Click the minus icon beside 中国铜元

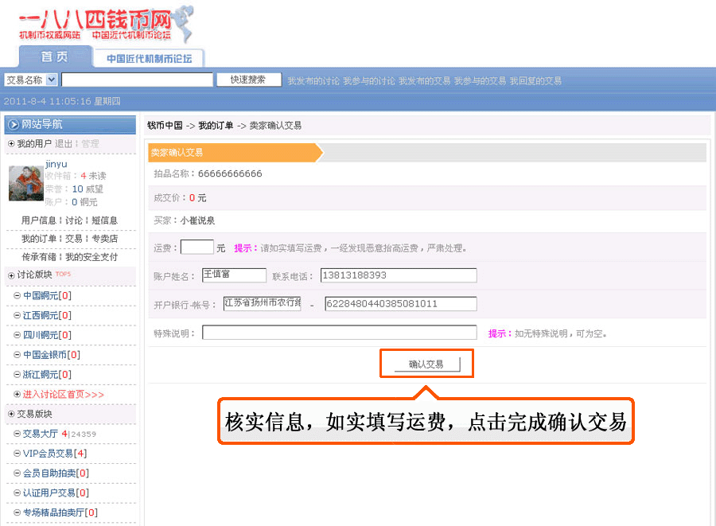pyautogui.click(x=17, y=295)
